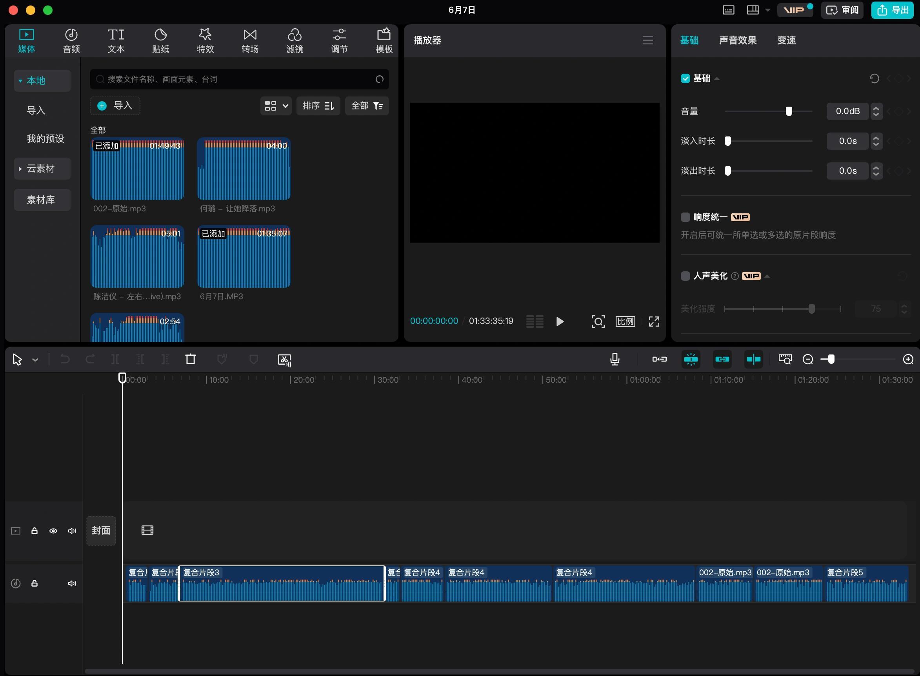The image size is (920, 676).
Task: Select the 媒体 media tab icon
Action: coord(27,41)
